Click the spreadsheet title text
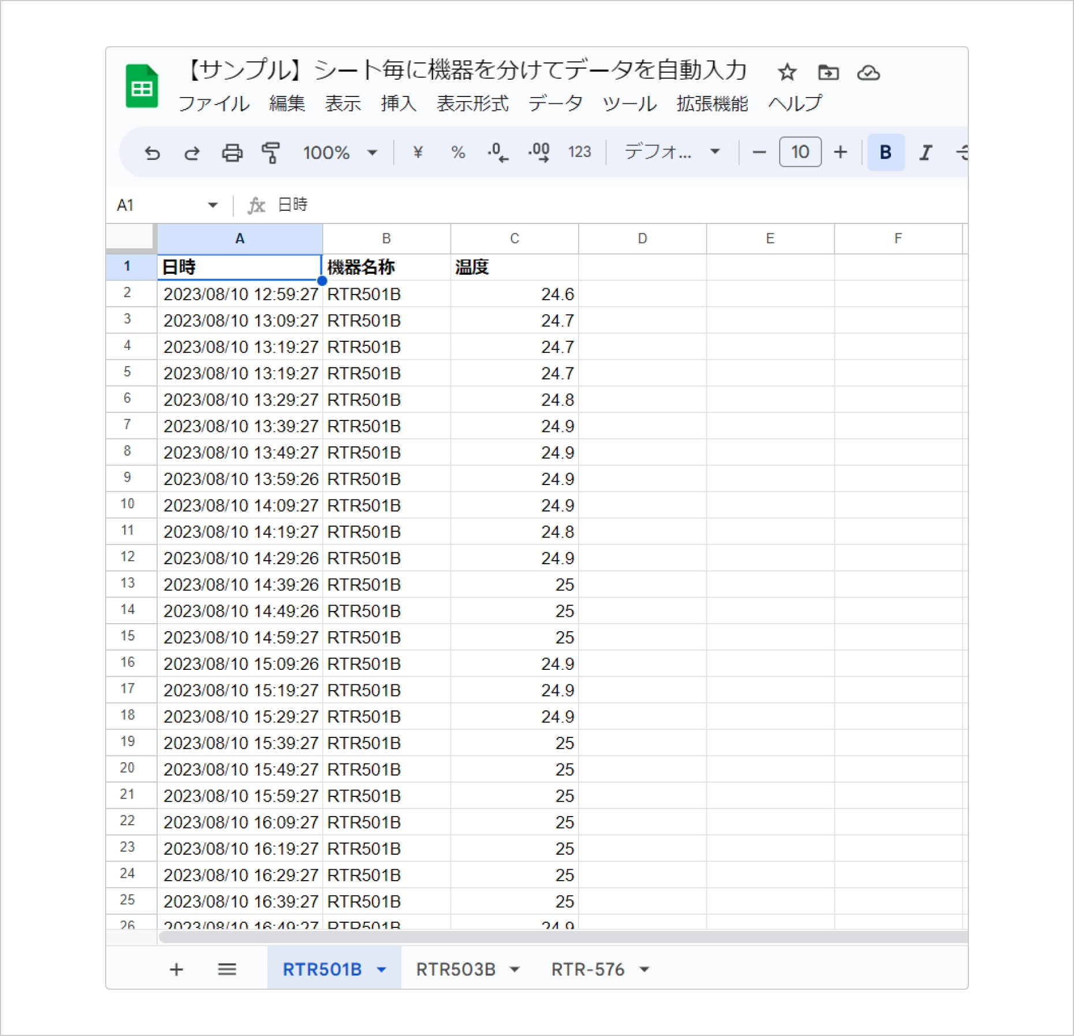 coord(467,70)
